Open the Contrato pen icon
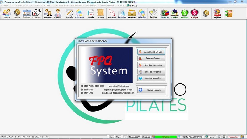The width and height of the screenshot is (247, 139). pos(112,14)
